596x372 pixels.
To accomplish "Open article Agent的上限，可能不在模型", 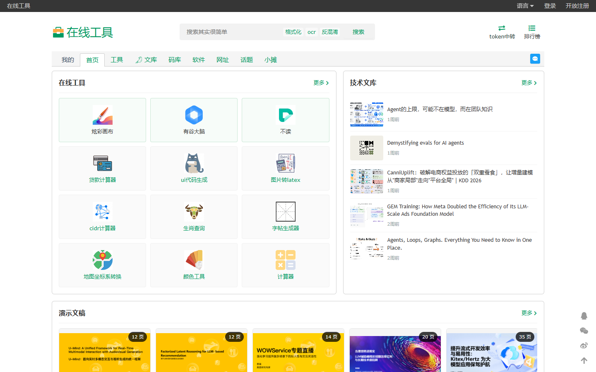I will pos(440,109).
